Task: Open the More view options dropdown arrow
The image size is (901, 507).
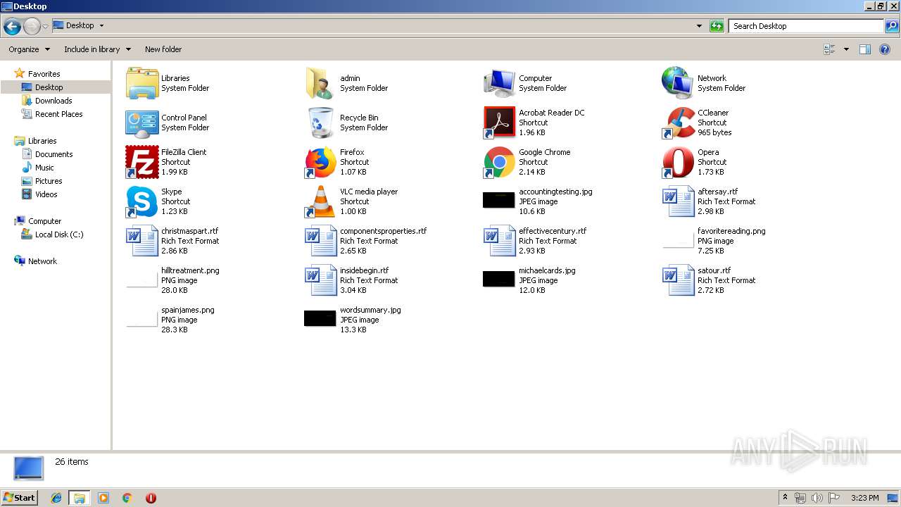Action: (846, 49)
